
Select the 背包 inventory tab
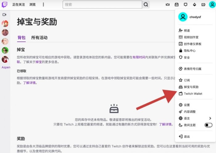[21, 38]
